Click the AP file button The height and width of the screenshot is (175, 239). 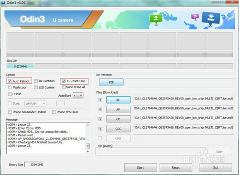(118, 109)
